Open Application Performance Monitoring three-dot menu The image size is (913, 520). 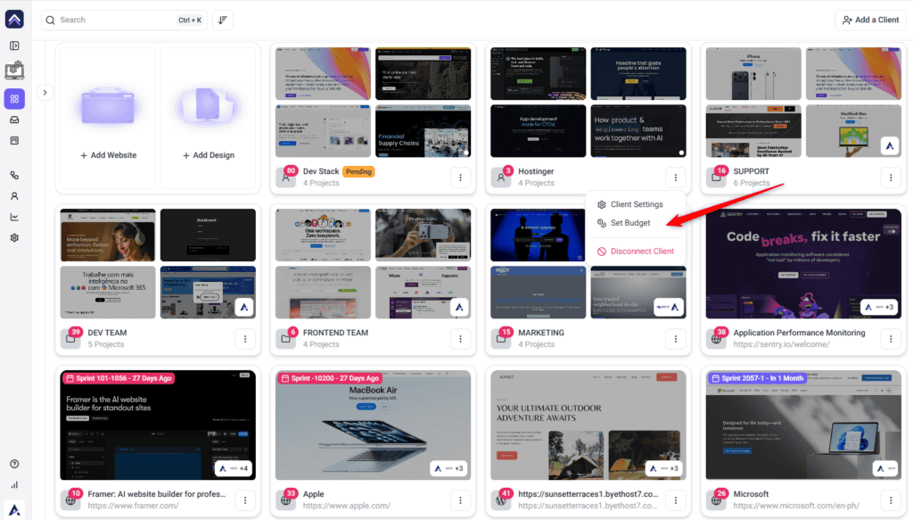(891, 339)
